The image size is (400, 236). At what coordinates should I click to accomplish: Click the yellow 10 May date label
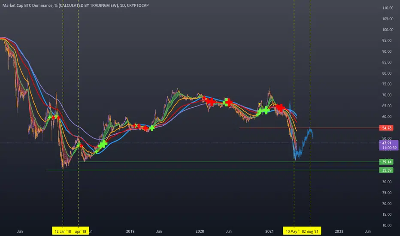[291, 231]
